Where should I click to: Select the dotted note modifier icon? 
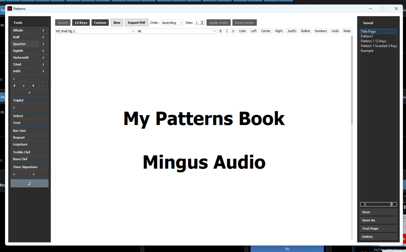coord(42,85)
